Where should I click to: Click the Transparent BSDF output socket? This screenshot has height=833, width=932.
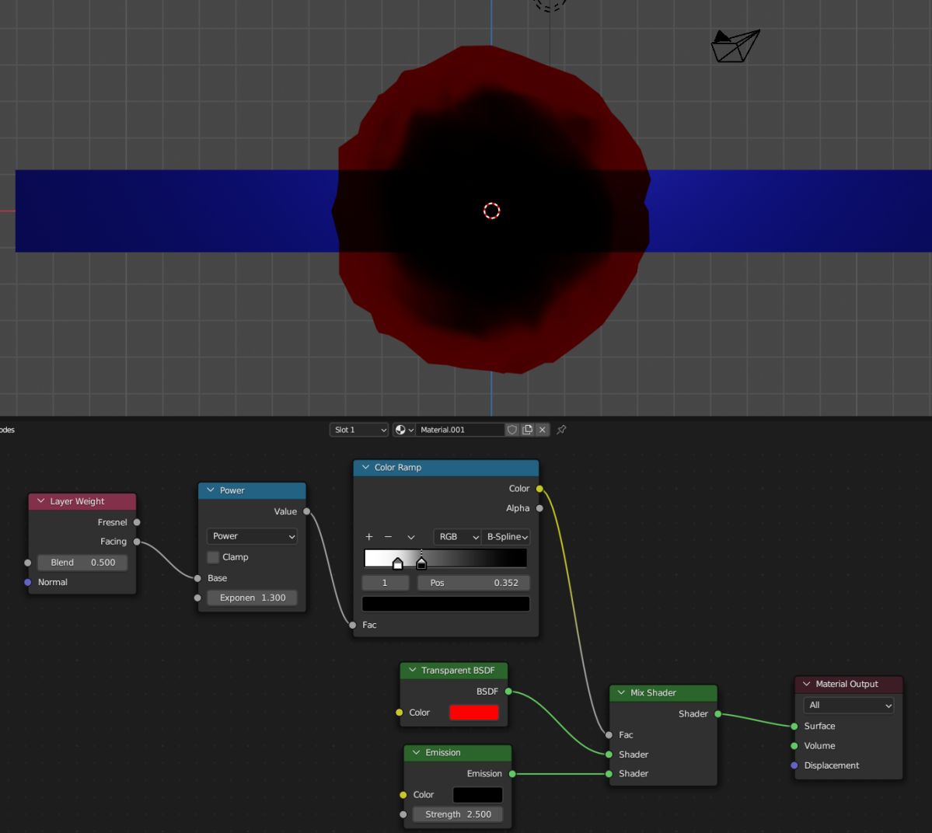click(x=508, y=692)
